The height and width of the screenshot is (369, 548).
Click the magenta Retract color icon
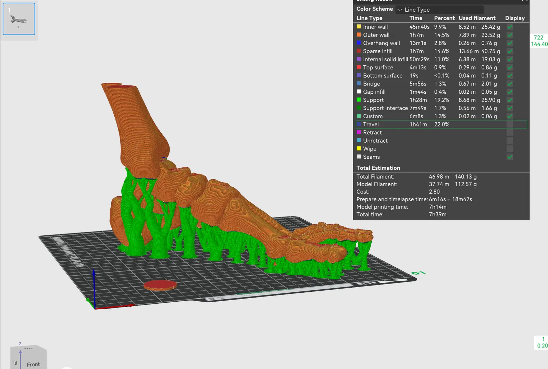point(359,132)
